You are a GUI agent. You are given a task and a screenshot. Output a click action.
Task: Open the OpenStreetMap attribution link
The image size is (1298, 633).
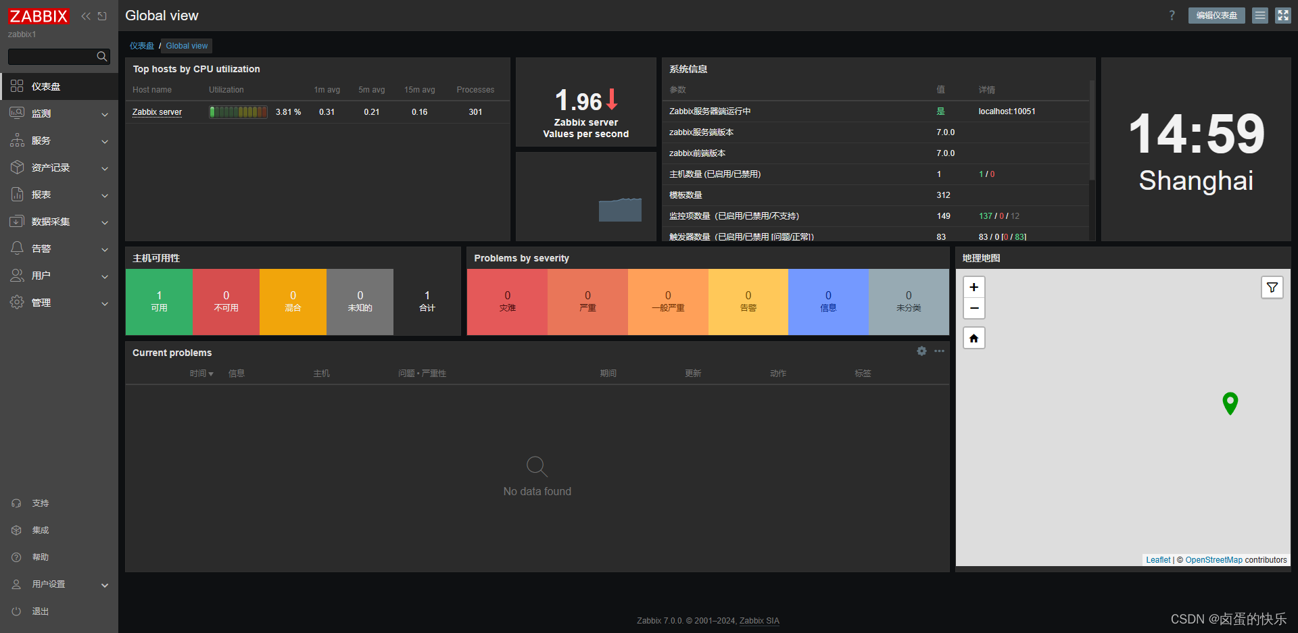tap(1213, 560)
